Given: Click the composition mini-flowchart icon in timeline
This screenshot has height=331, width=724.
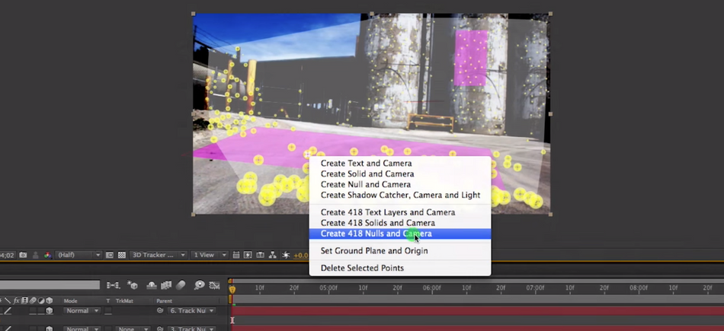Looking at the screenshot, I should (x=114, y=285).
